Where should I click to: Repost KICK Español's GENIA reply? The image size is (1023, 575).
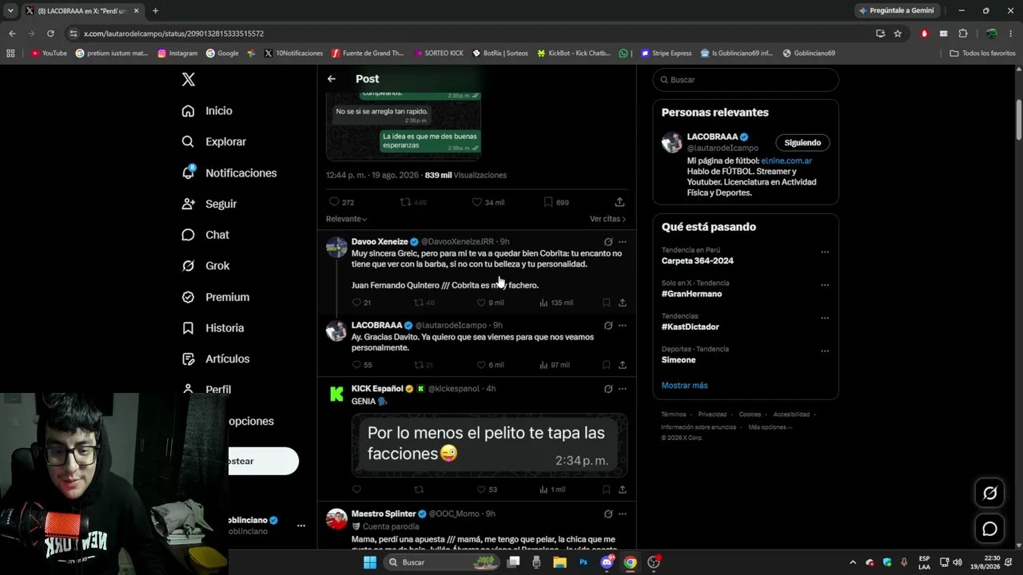(419, 490)
